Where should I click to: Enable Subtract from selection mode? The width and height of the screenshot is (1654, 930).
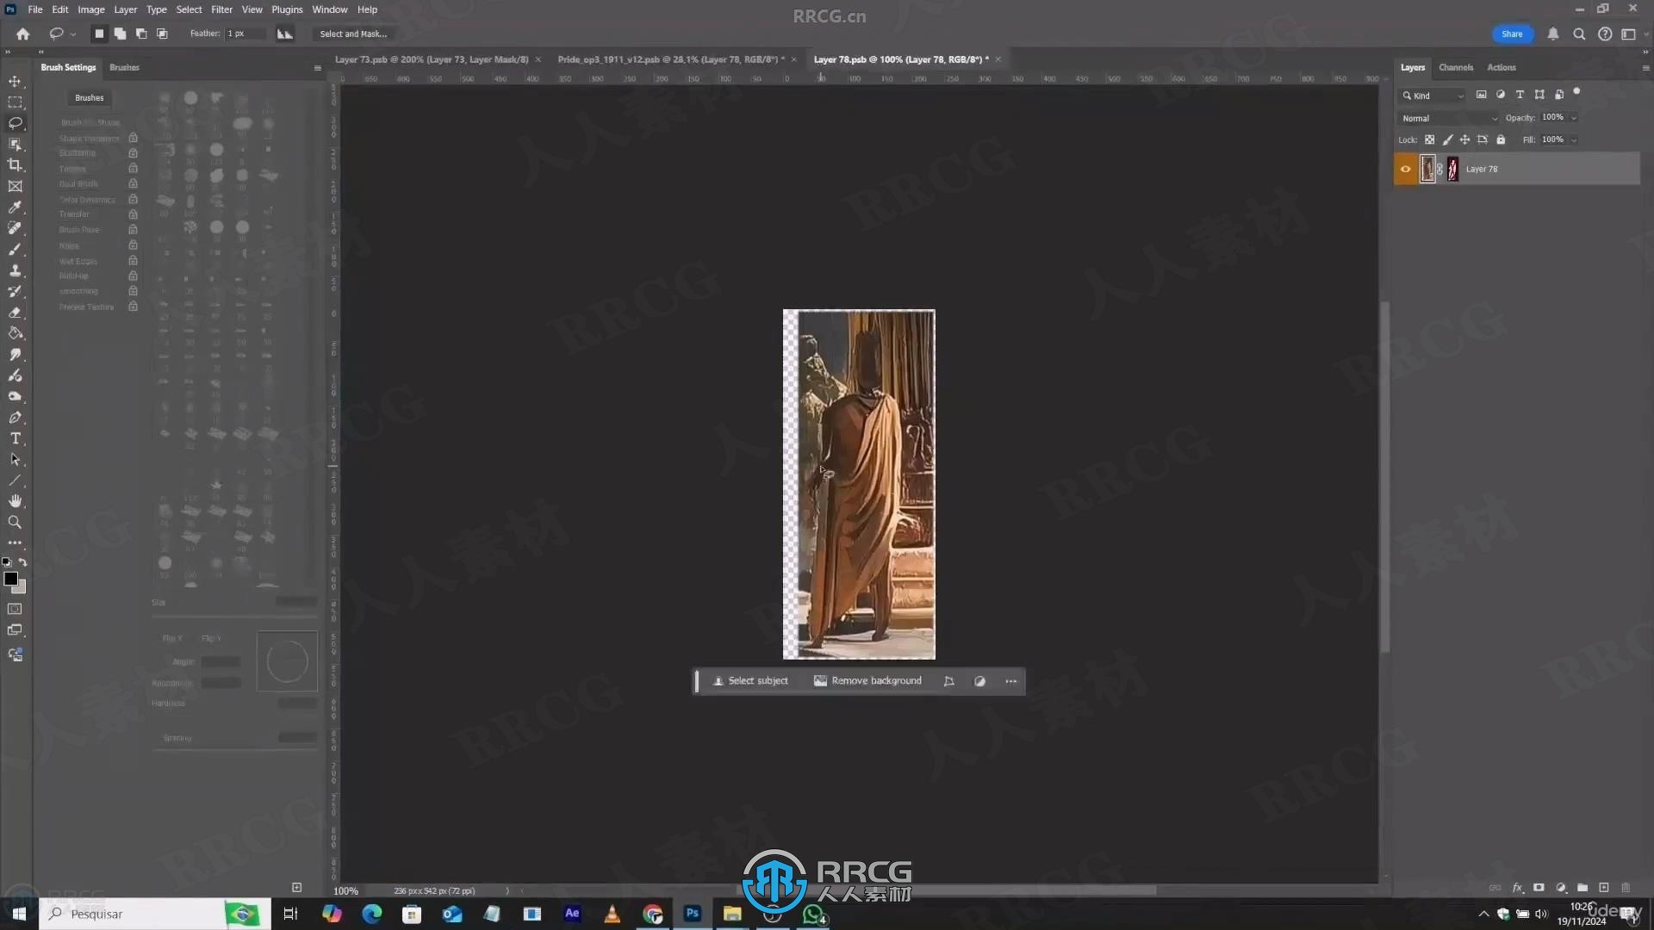[141, 34]
